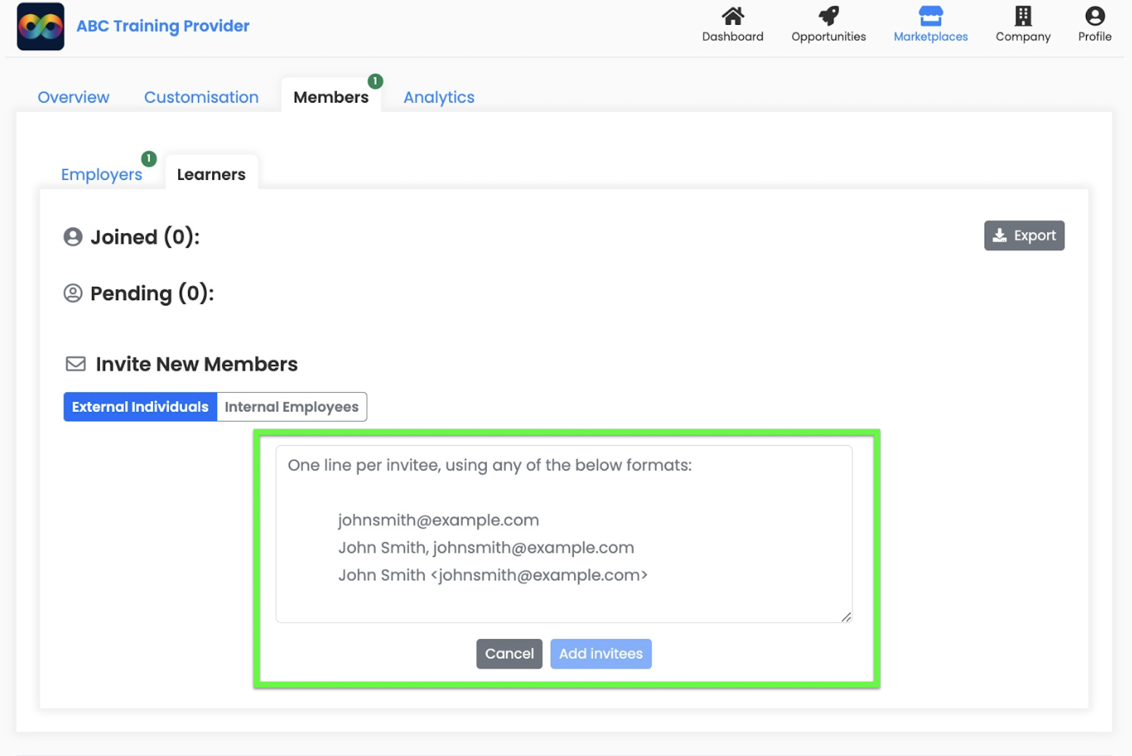Click the Invite New Members heading
This screenshot has width=1132, height=756.
197,364
